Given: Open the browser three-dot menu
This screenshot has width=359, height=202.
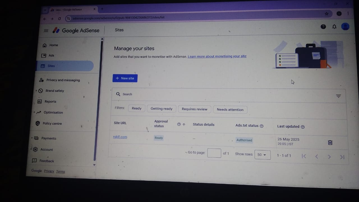Looking at the screenshot, I should 348,13.
